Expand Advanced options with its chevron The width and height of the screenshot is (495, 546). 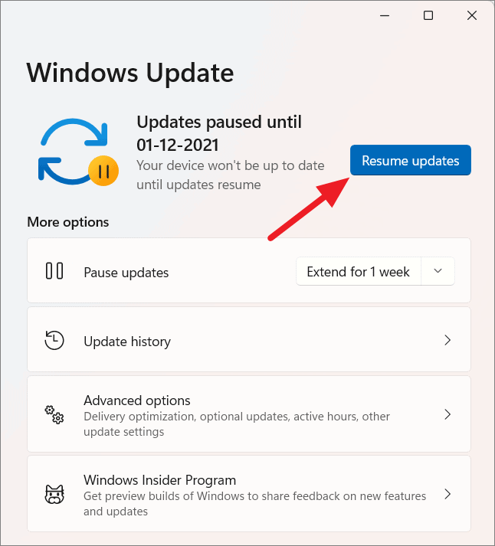(447, 414)
